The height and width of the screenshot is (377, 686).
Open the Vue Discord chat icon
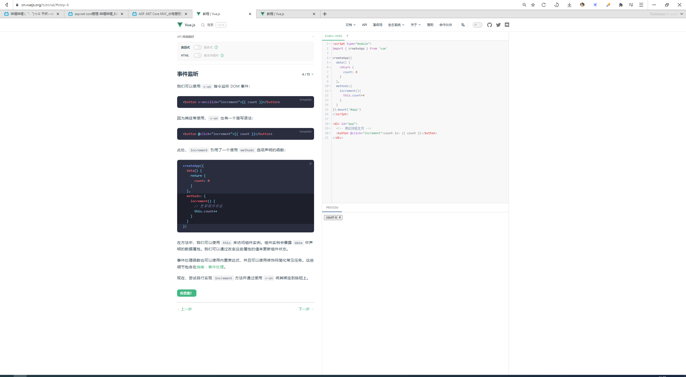pyautogui.click(x=507, y=25)
